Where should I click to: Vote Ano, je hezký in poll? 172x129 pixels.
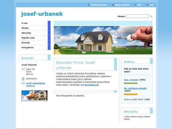pos(131,80)
